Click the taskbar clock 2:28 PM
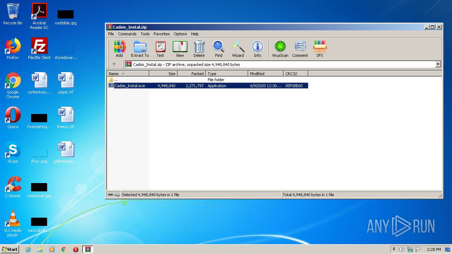This screenshot has height=254, width=452. (434, 249)
